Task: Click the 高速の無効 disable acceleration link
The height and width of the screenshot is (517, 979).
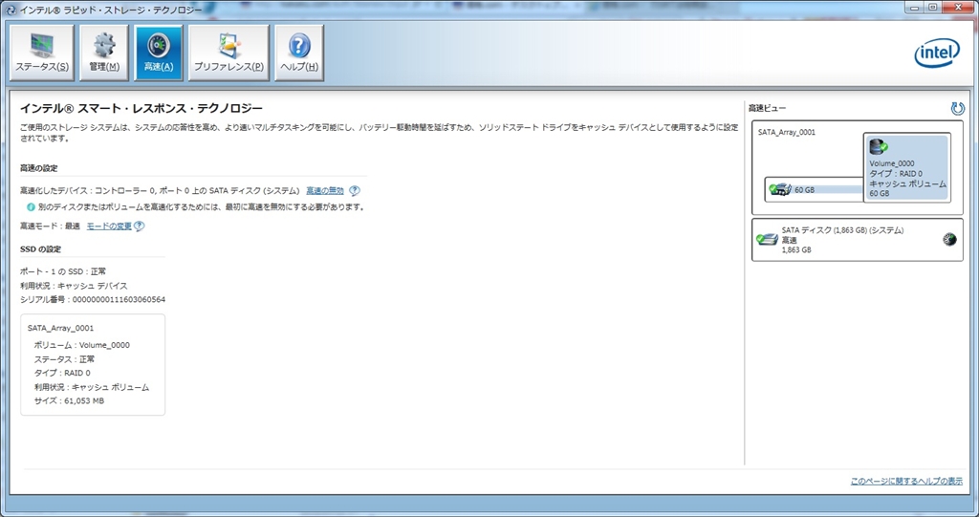Action: [325, 190]
